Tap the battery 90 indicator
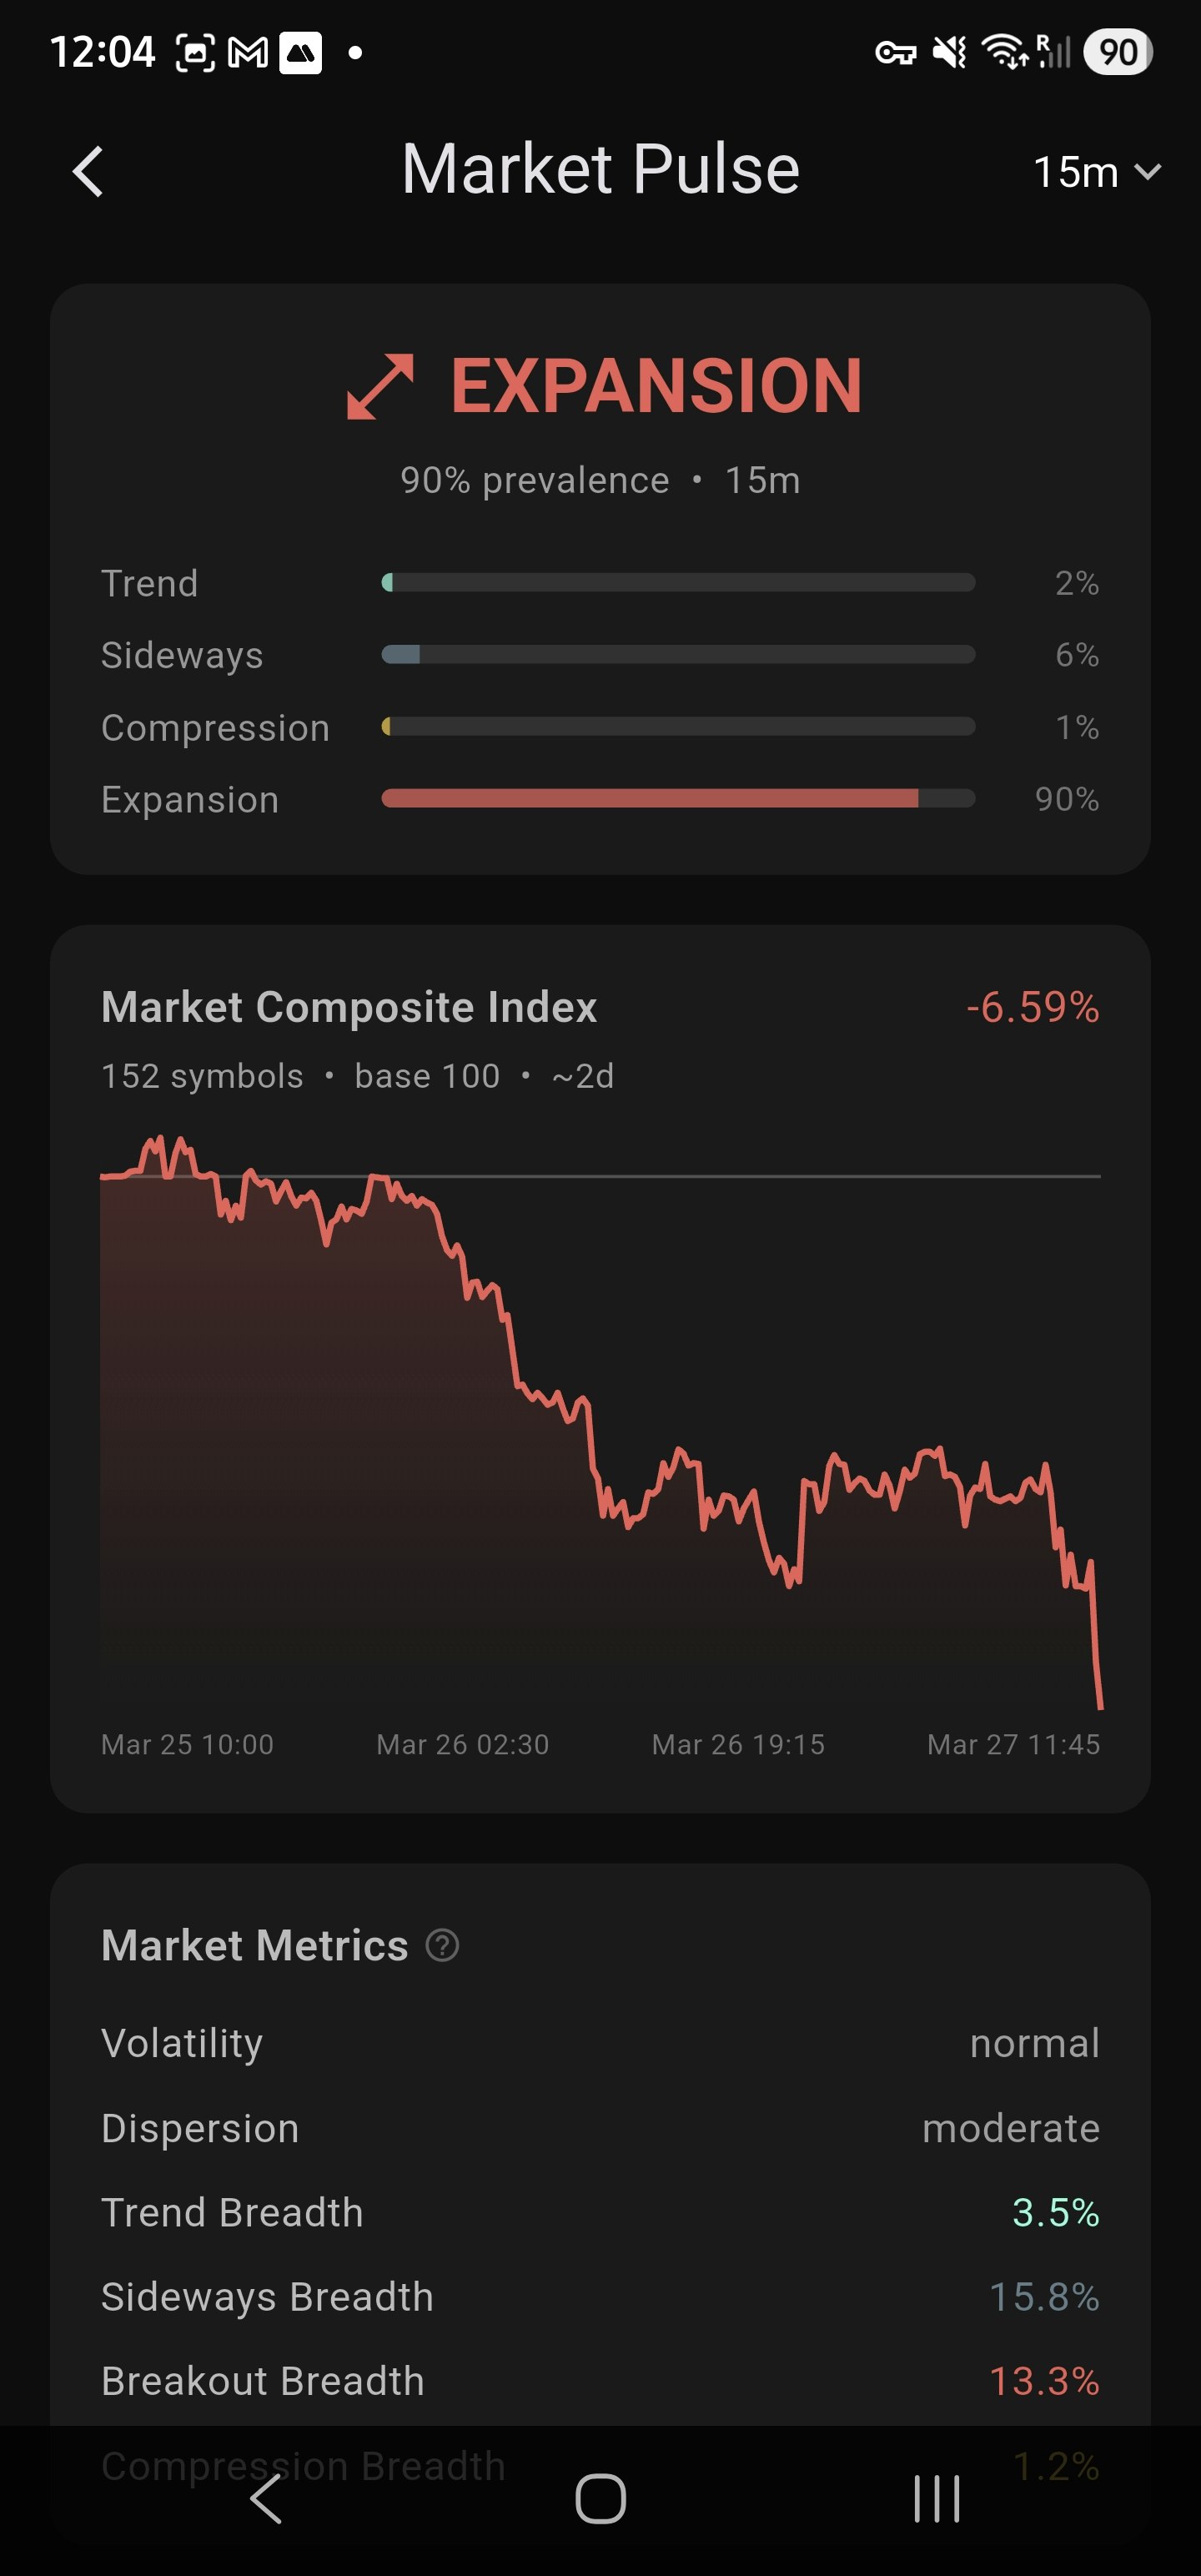Viewport: 1201px width, 2576px height. pyautogui.click(x=1118, y=52)
